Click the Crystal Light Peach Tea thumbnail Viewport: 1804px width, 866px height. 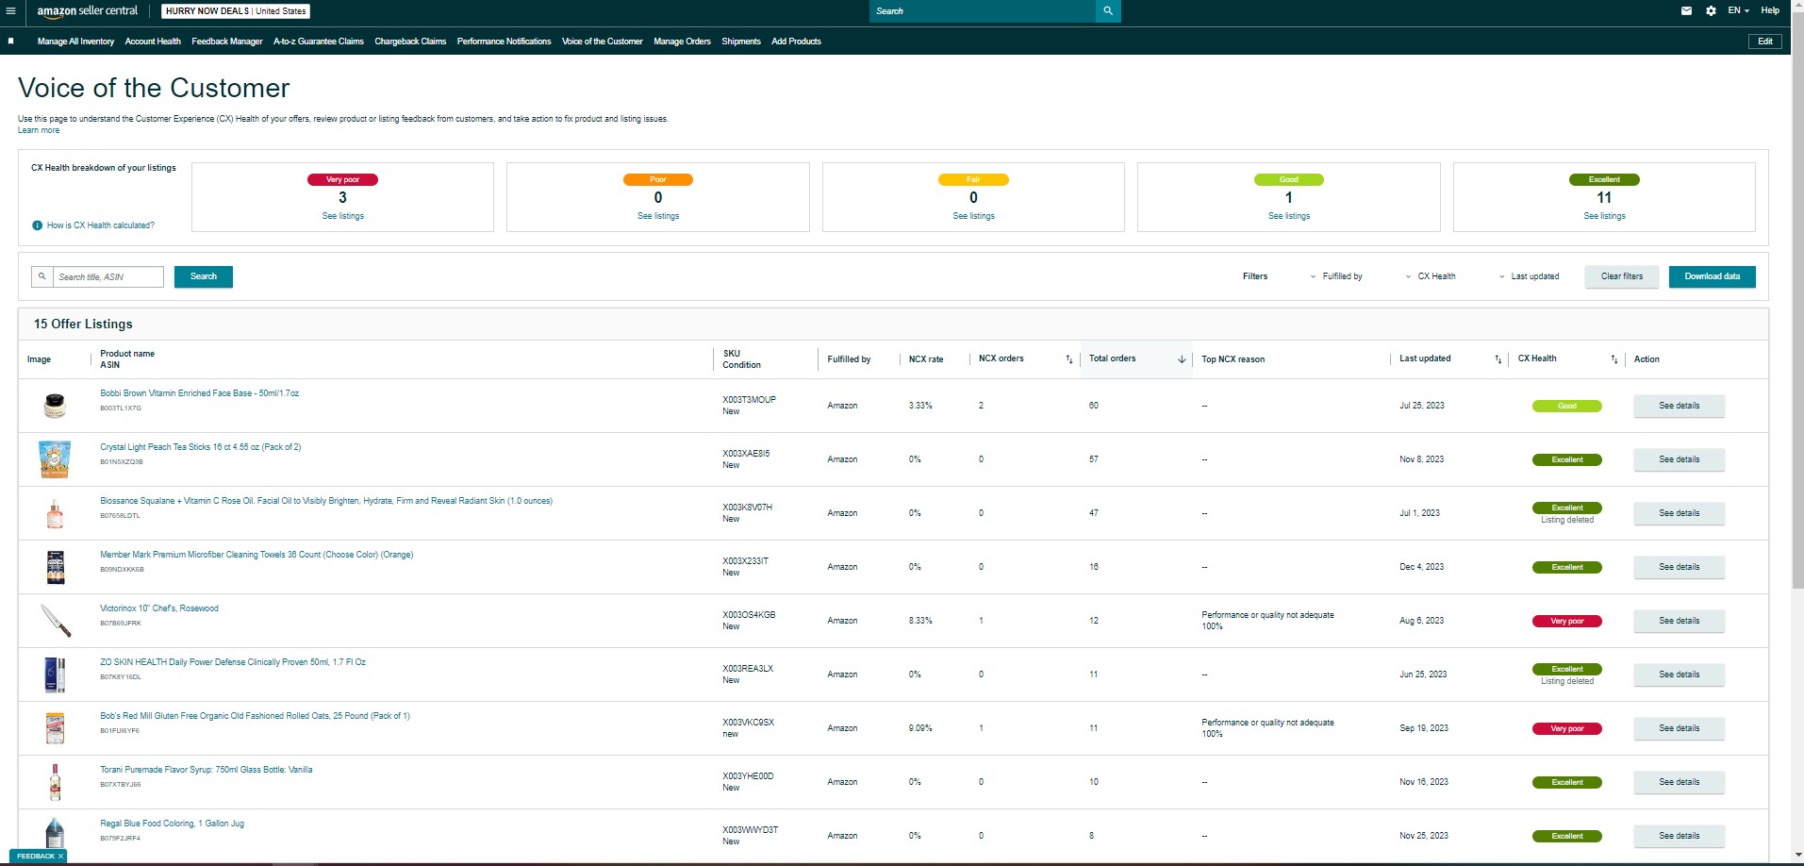click(55, 459)
